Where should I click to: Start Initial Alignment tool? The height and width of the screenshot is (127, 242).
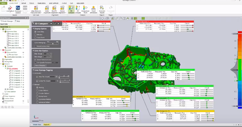(47, 10)
